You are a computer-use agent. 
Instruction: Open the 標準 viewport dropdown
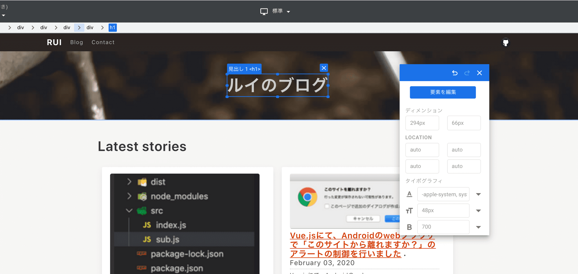click(281, 11)
